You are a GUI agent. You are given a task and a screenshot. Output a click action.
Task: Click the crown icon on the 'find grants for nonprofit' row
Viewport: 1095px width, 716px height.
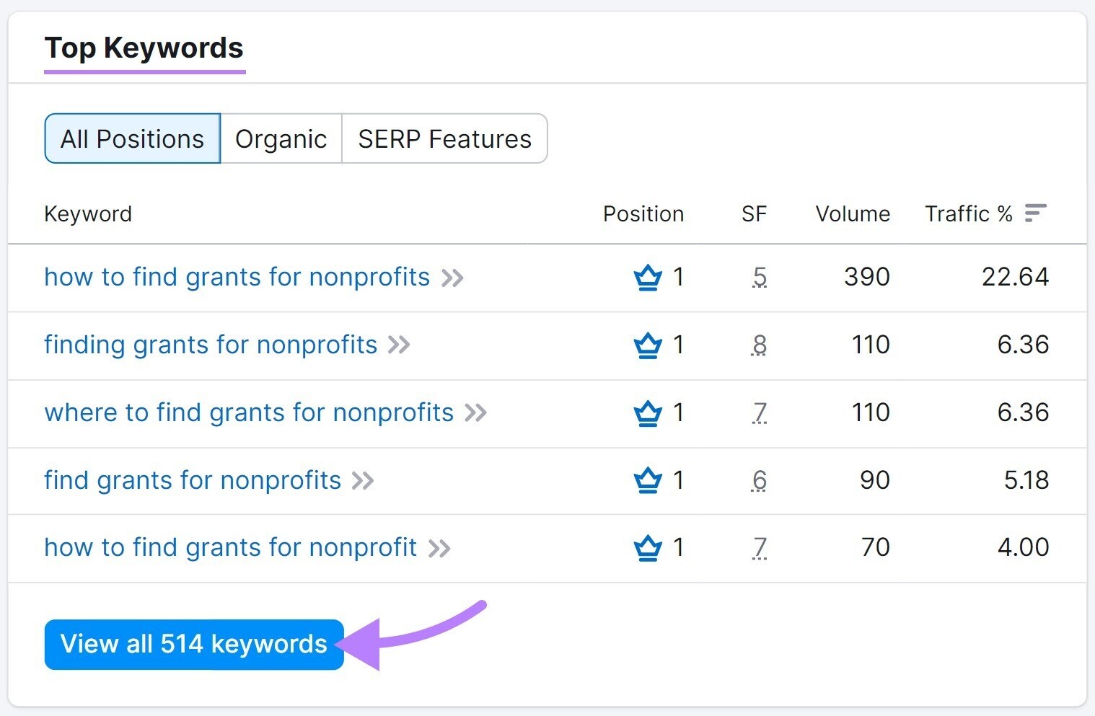[x=648, y=547]
